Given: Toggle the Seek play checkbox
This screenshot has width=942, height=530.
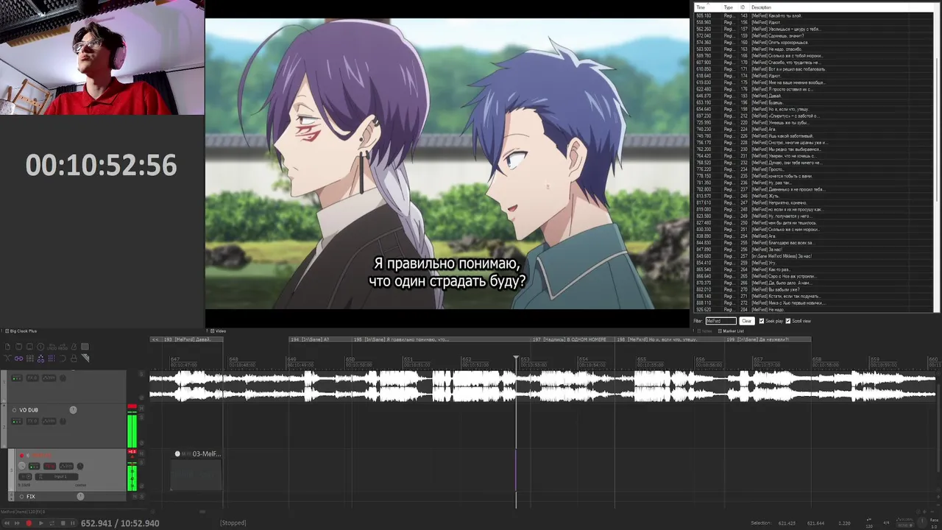Looking at the screenshot, I should (762, 321).
